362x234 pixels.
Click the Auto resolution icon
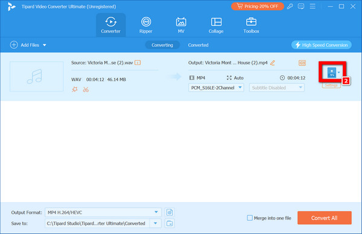pyautogui.click(x=229, y=78)
